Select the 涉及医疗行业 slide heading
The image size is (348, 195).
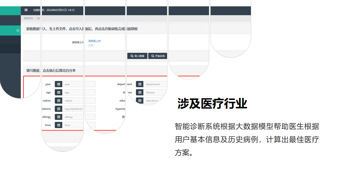click(x=212, y=103)
